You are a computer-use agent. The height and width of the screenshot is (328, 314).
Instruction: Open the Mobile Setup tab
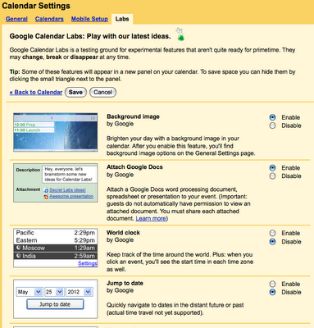89,19
